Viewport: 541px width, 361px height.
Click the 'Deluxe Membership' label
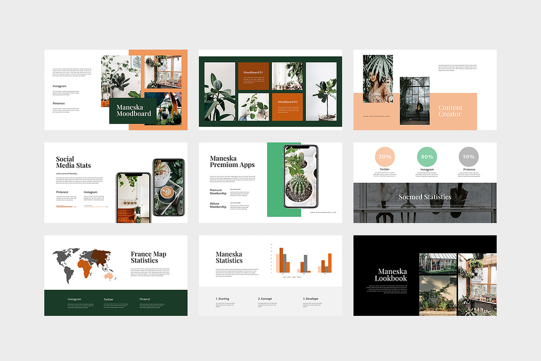point(219,205)
